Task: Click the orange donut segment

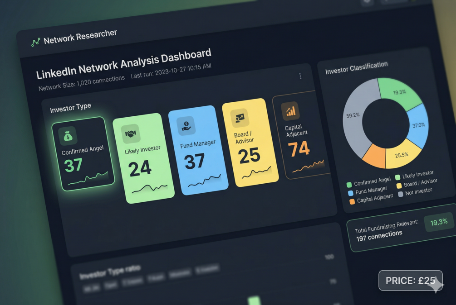Action: coord(375,157)
